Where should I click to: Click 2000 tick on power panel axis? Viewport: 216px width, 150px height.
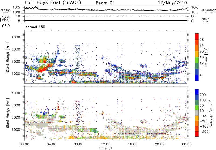click(16, 61)
